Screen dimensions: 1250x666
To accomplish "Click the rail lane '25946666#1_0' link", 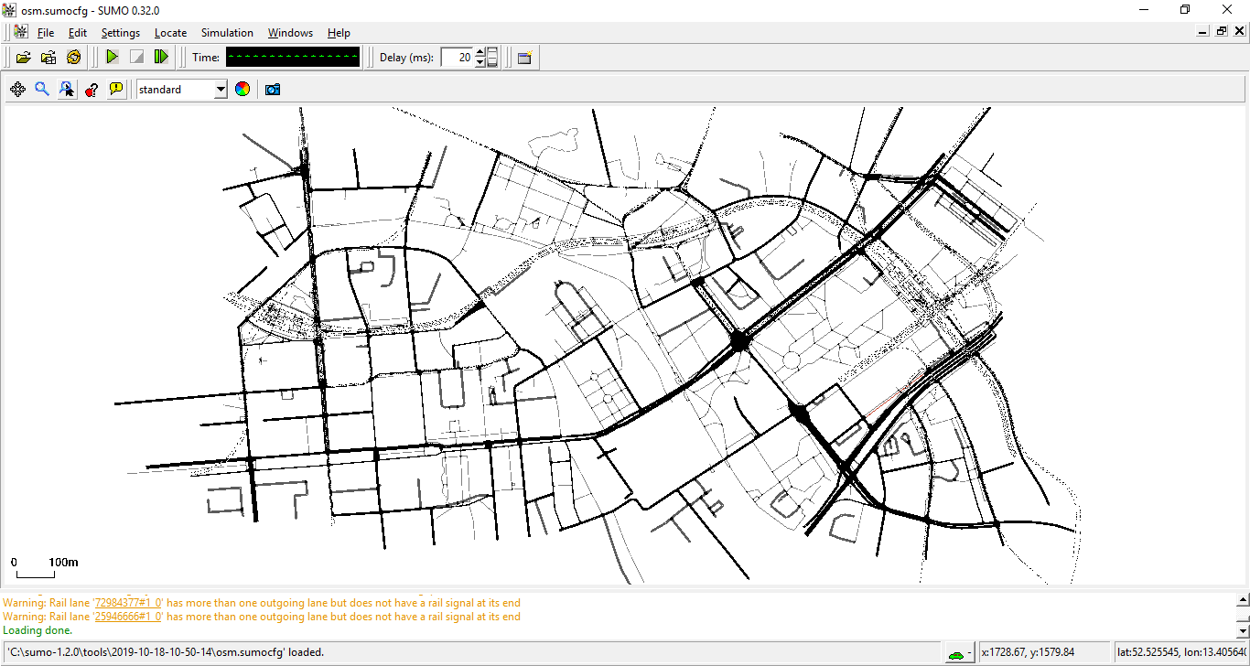I will click(128, 617).
